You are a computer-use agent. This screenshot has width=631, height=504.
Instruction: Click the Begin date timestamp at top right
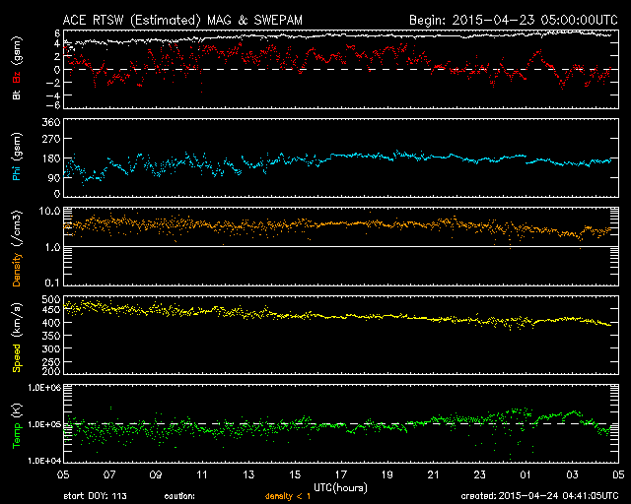pyautogui.click(x=513, y=19)
